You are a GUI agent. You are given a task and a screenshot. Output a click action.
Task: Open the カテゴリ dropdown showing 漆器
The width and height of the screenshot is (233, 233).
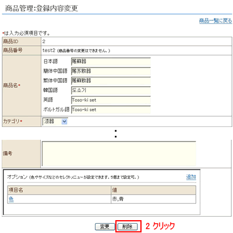point(55,122)
